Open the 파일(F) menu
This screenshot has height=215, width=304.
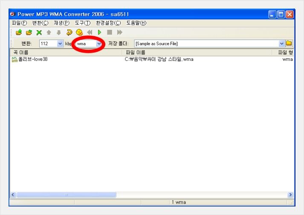click(x=19, y=23)
